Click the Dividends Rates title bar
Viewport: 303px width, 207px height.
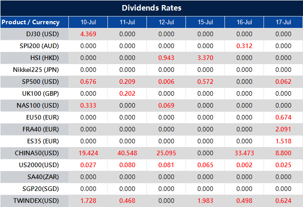pos(151,8)
